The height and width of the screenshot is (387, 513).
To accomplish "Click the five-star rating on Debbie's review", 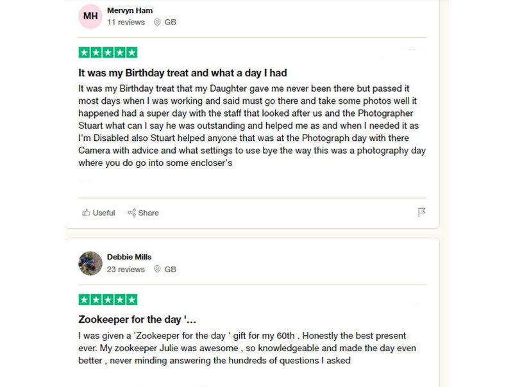I will 108,299.
